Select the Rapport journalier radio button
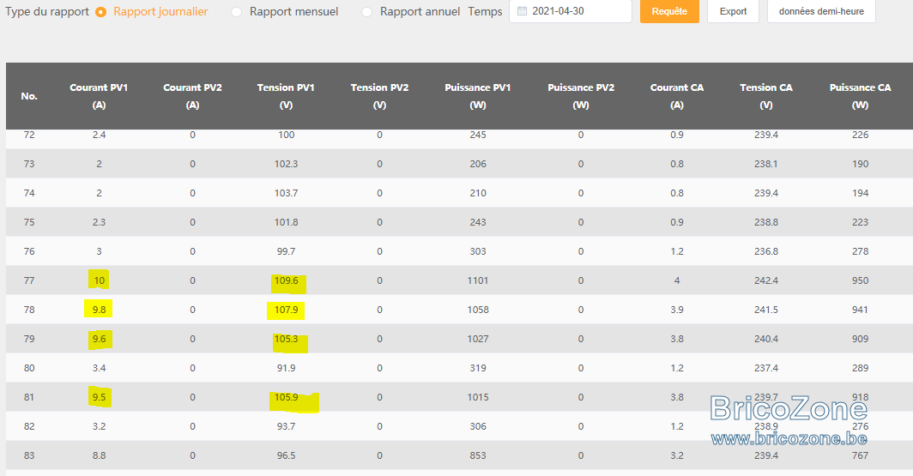 click(100, 12)
